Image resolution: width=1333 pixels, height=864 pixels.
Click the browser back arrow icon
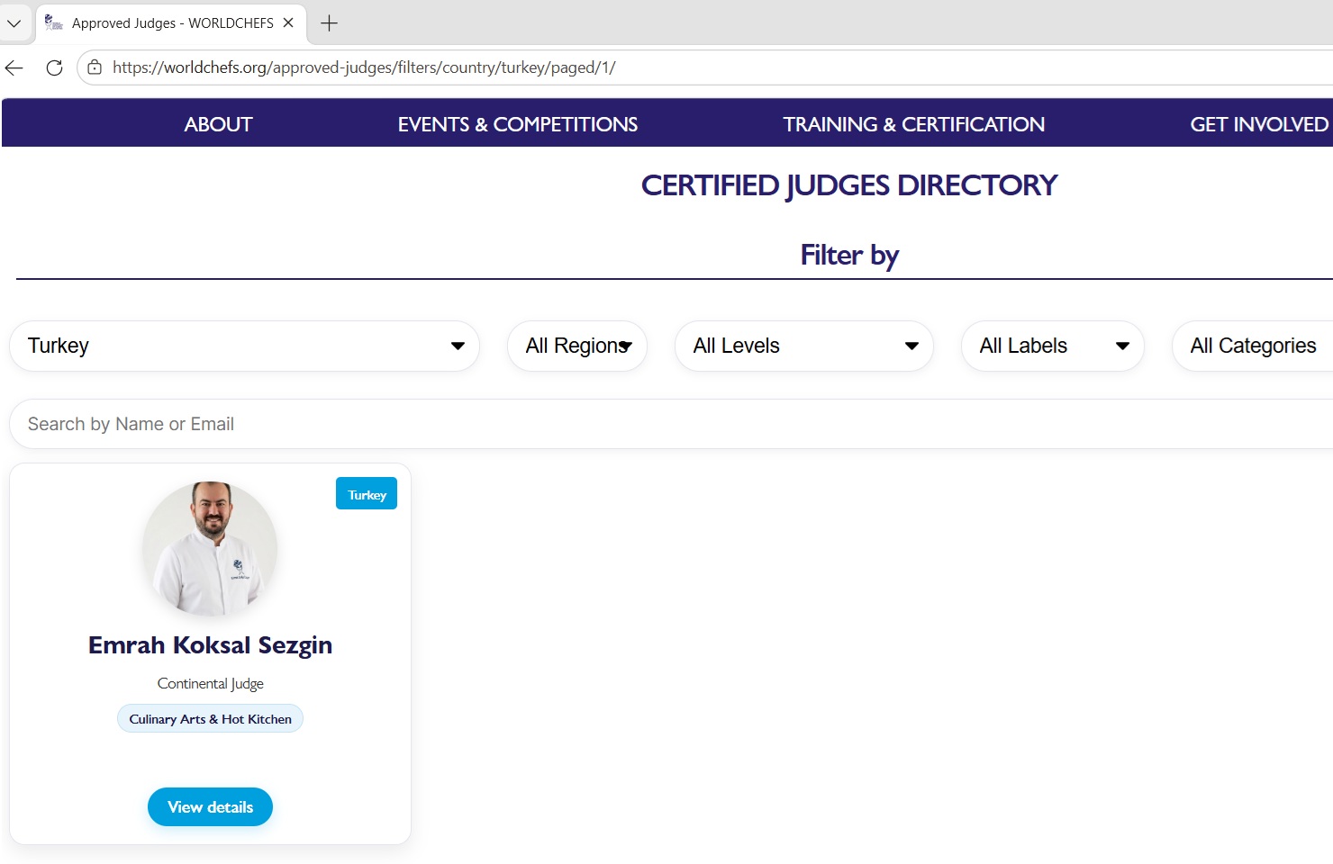[14, 67]
